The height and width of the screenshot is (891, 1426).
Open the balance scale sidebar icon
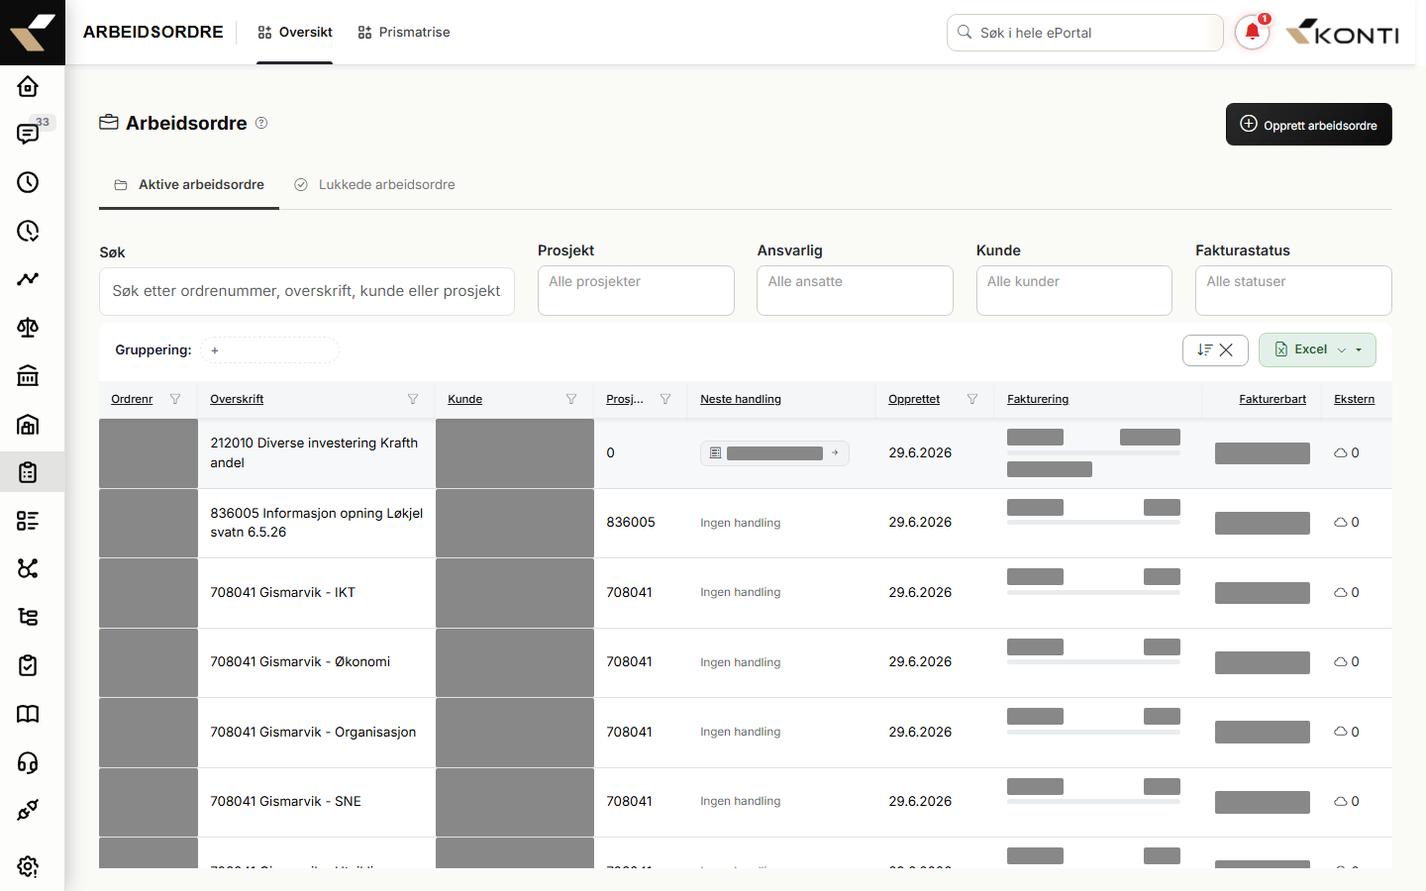tap(28, 328)
